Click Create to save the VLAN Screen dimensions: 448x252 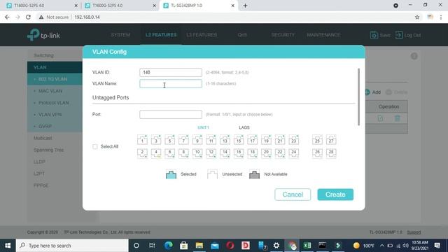click(335, 195)
